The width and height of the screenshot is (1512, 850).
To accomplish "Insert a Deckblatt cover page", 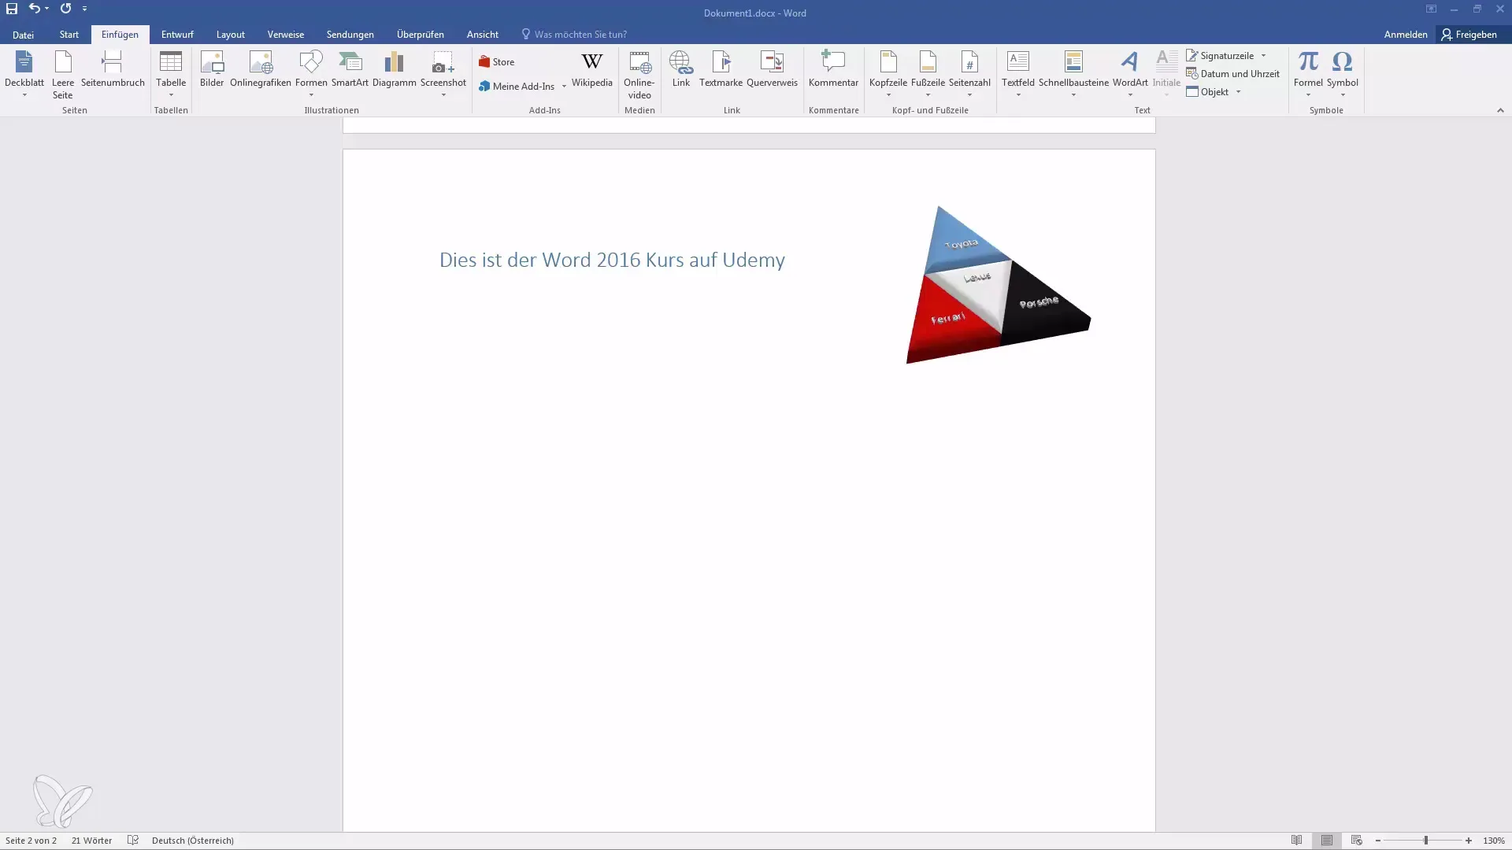I will [24, 74].
